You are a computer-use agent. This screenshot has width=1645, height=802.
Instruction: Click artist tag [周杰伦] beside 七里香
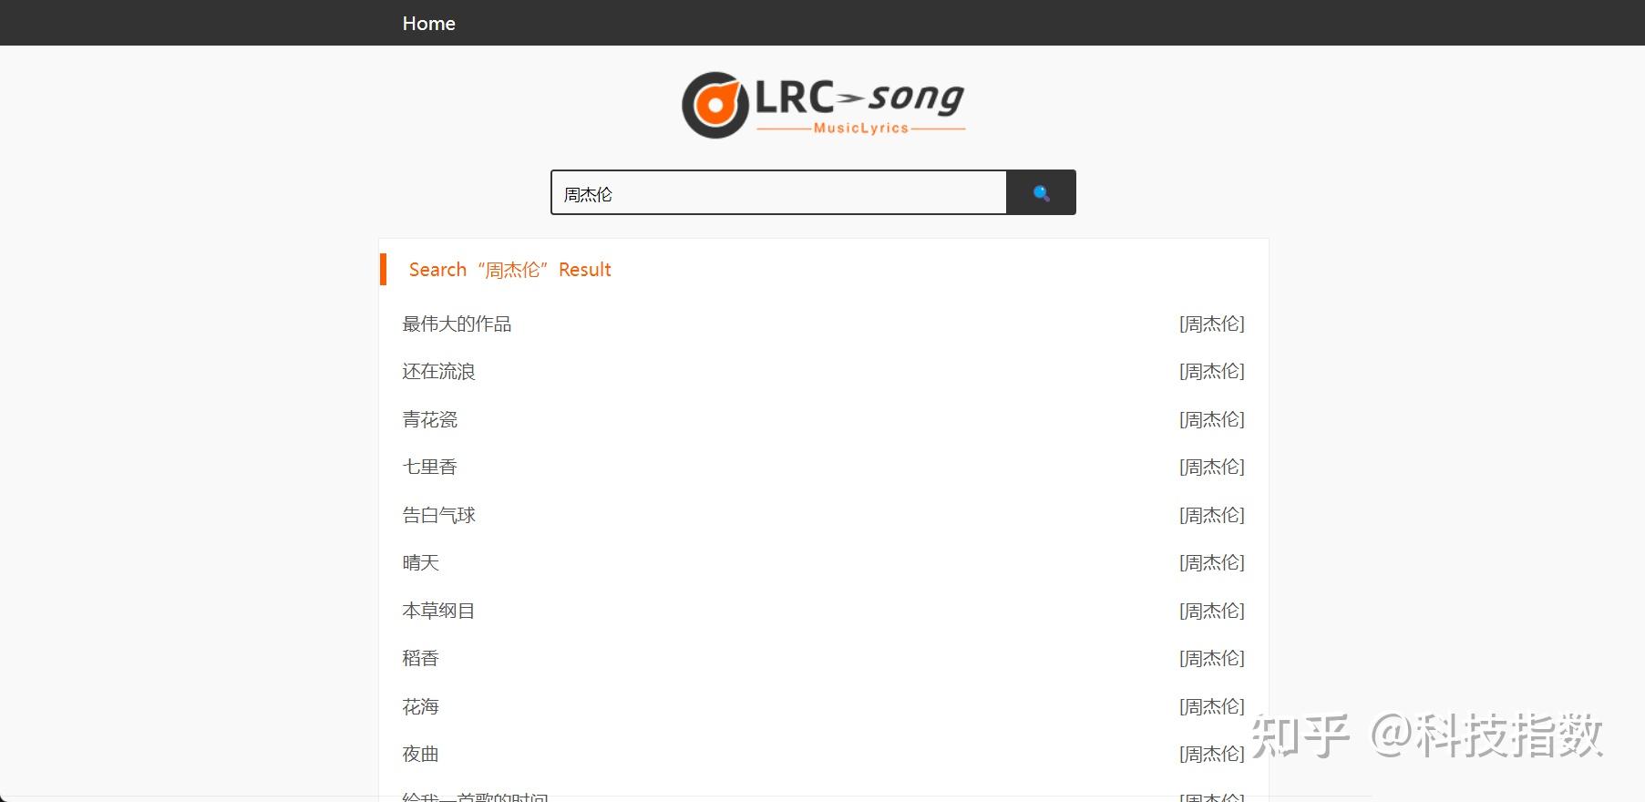pos(1211,467)
